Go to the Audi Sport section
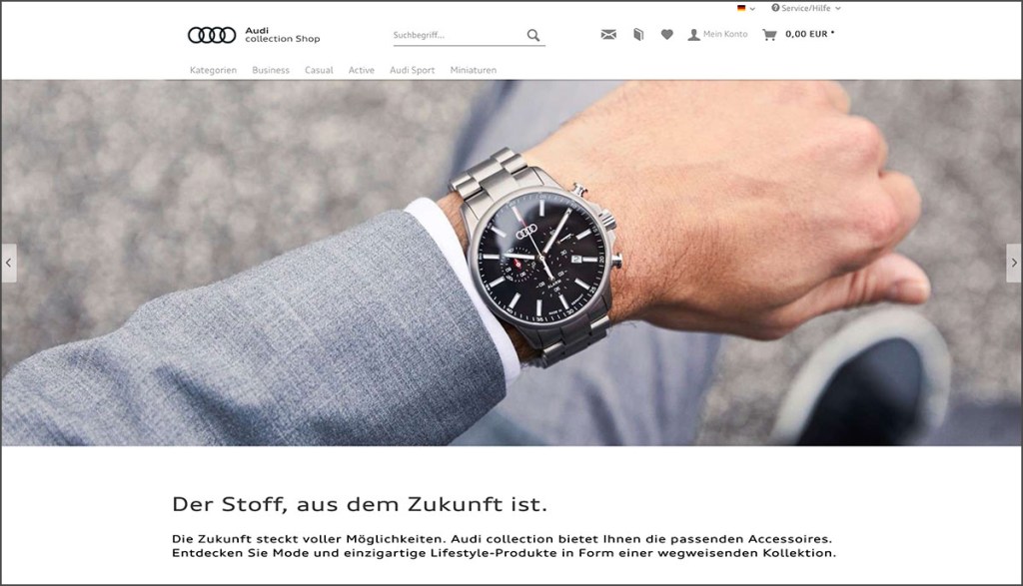This screenshot has width=1023, height=586. (x=413, y=70)
